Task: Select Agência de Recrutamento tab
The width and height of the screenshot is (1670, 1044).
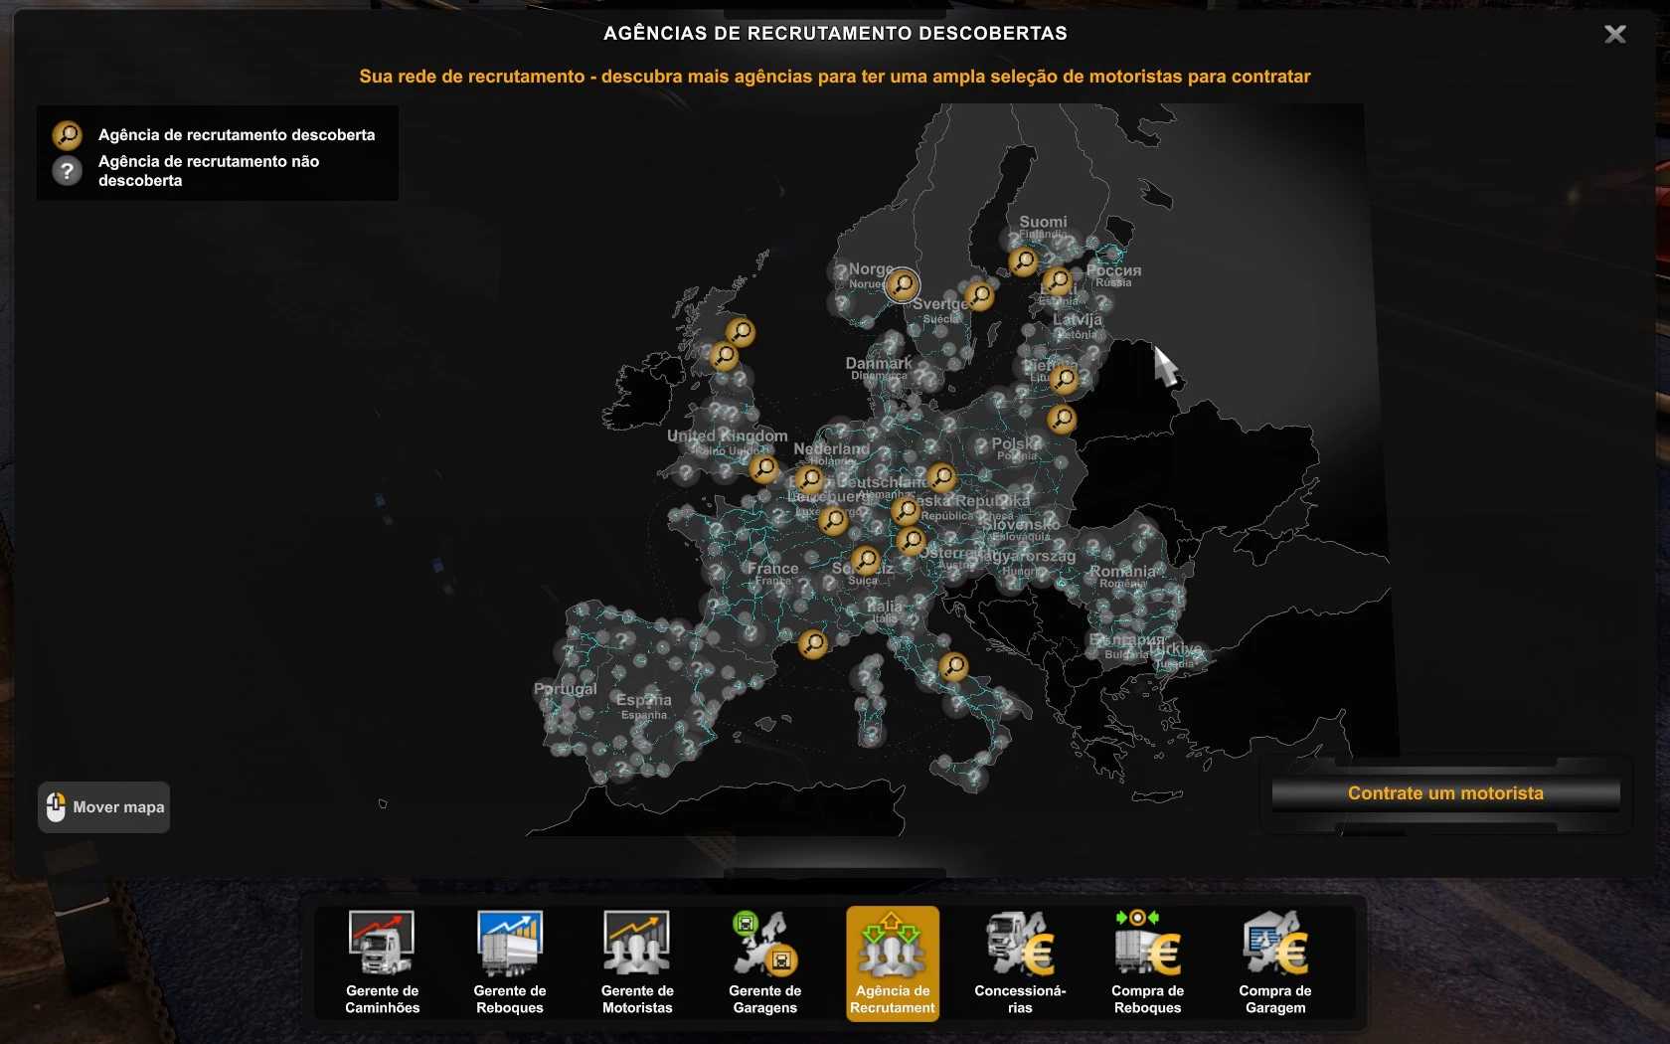Action: [x=892, y=961]
